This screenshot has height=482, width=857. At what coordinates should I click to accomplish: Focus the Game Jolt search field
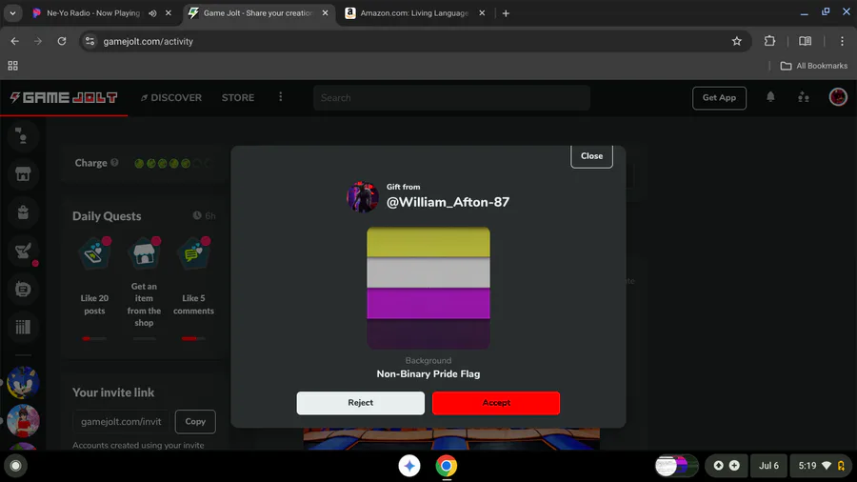point(451,98)
